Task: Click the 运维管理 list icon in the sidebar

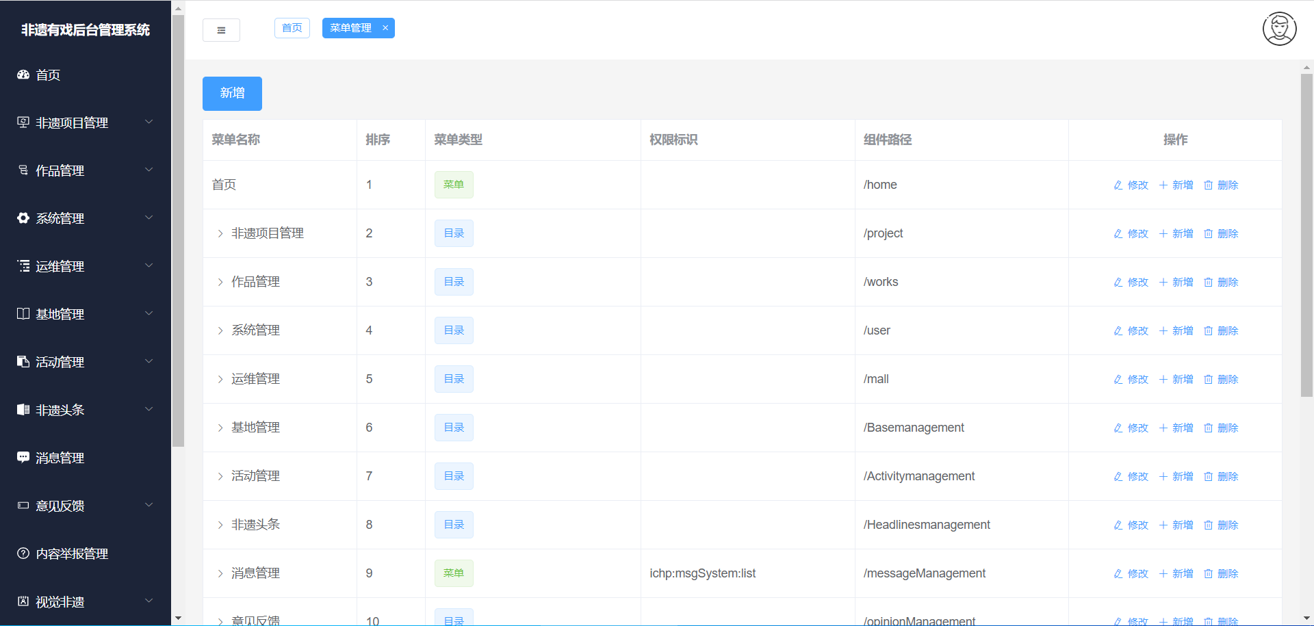Action: pos(23,266)
